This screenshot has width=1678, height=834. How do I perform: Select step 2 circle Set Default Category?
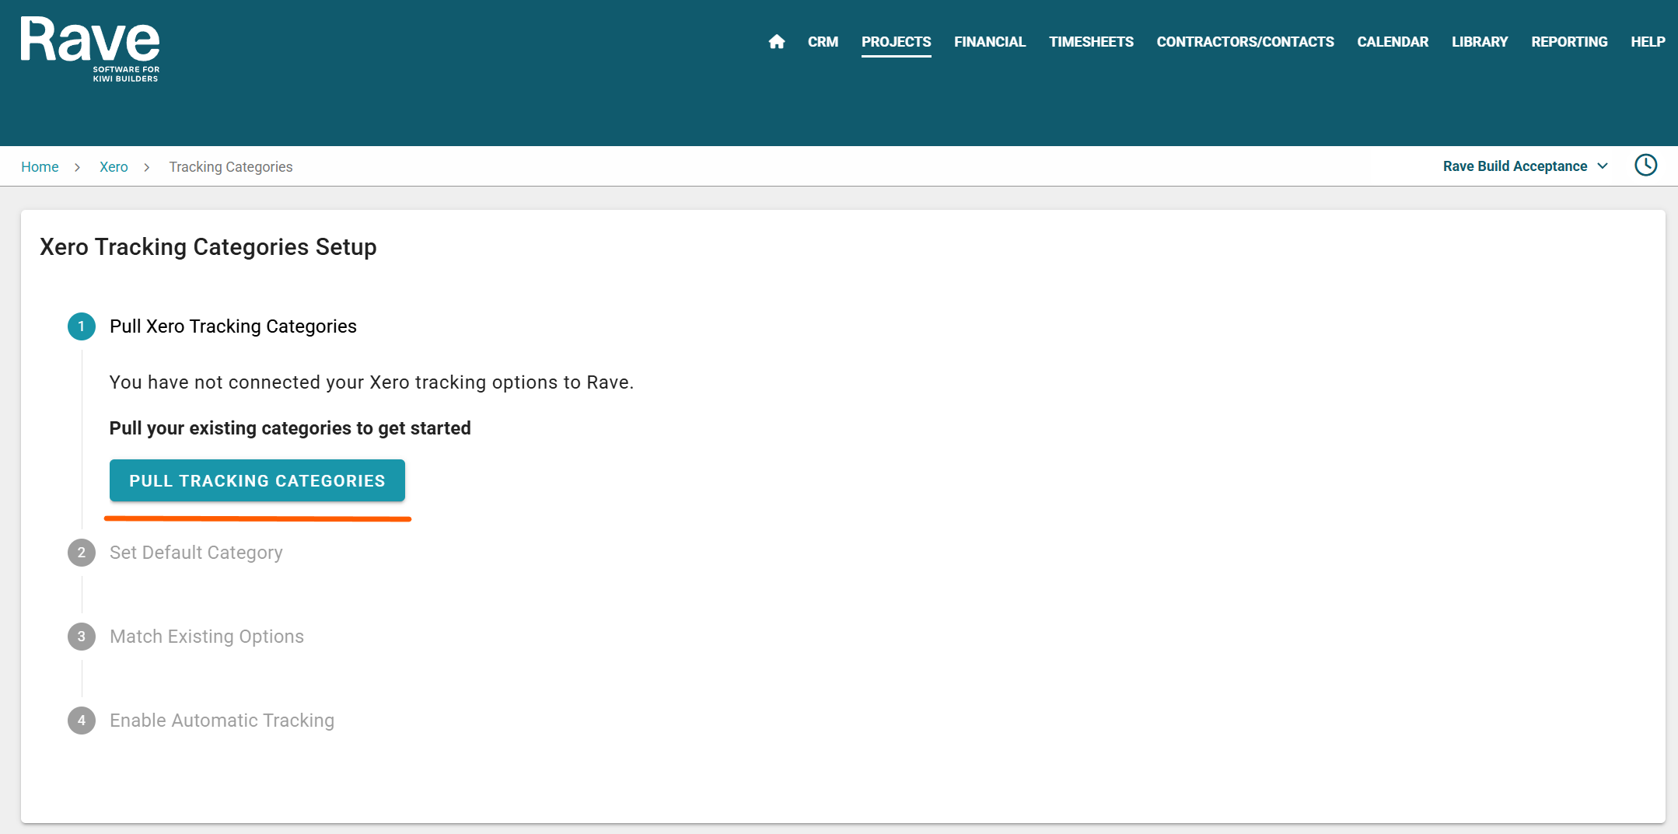[x=82, y=553]
